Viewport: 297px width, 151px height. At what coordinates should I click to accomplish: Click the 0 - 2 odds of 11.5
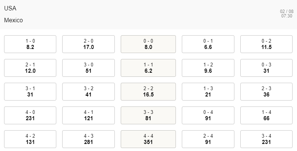[266, 44]
